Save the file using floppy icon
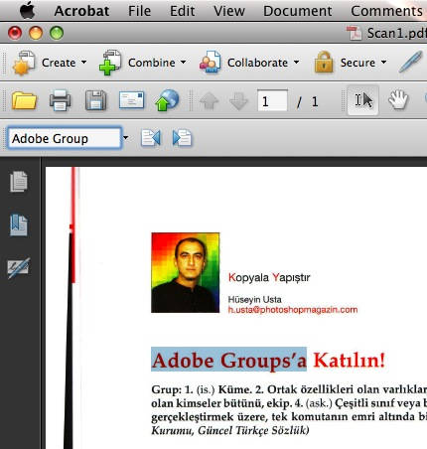This screenshot has width=427, height=449. tap(95, 100)
